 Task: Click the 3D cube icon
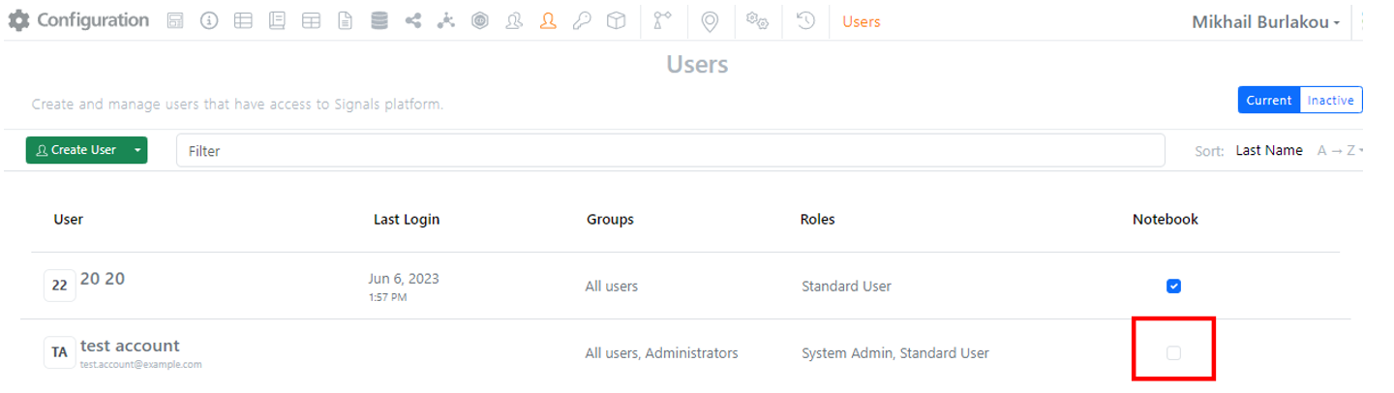(616, 20)
